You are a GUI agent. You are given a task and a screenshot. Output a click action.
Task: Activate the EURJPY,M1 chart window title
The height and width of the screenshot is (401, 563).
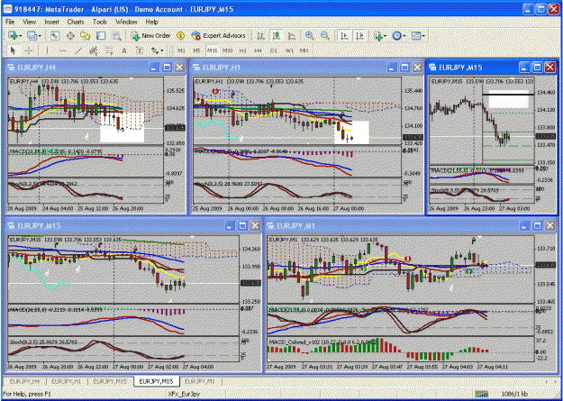(296, 225)
